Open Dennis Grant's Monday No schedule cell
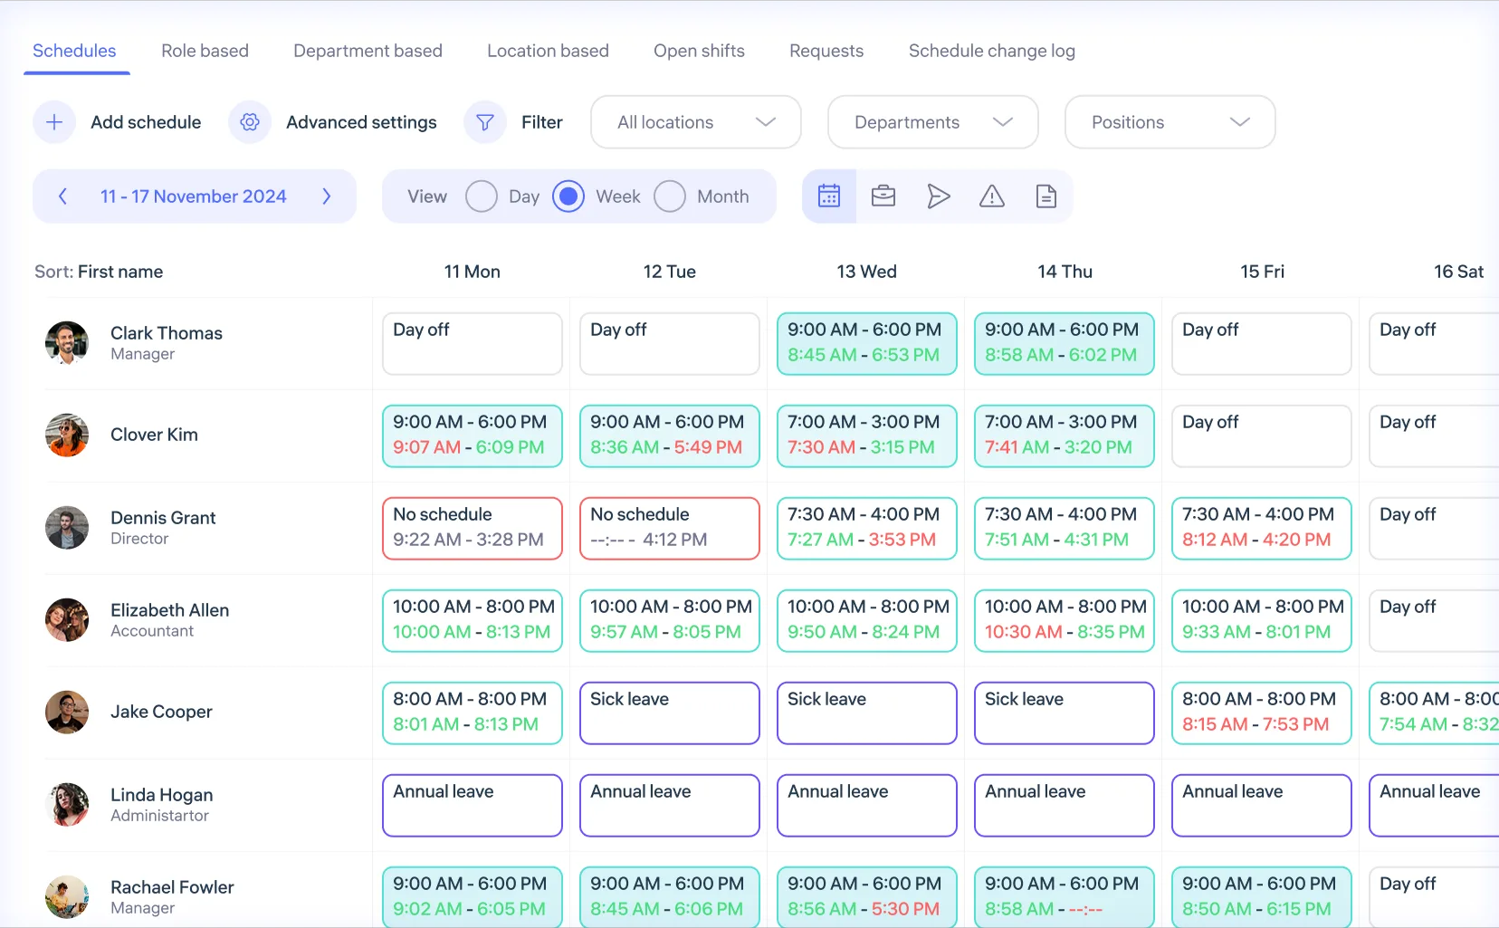 [473, 528]
